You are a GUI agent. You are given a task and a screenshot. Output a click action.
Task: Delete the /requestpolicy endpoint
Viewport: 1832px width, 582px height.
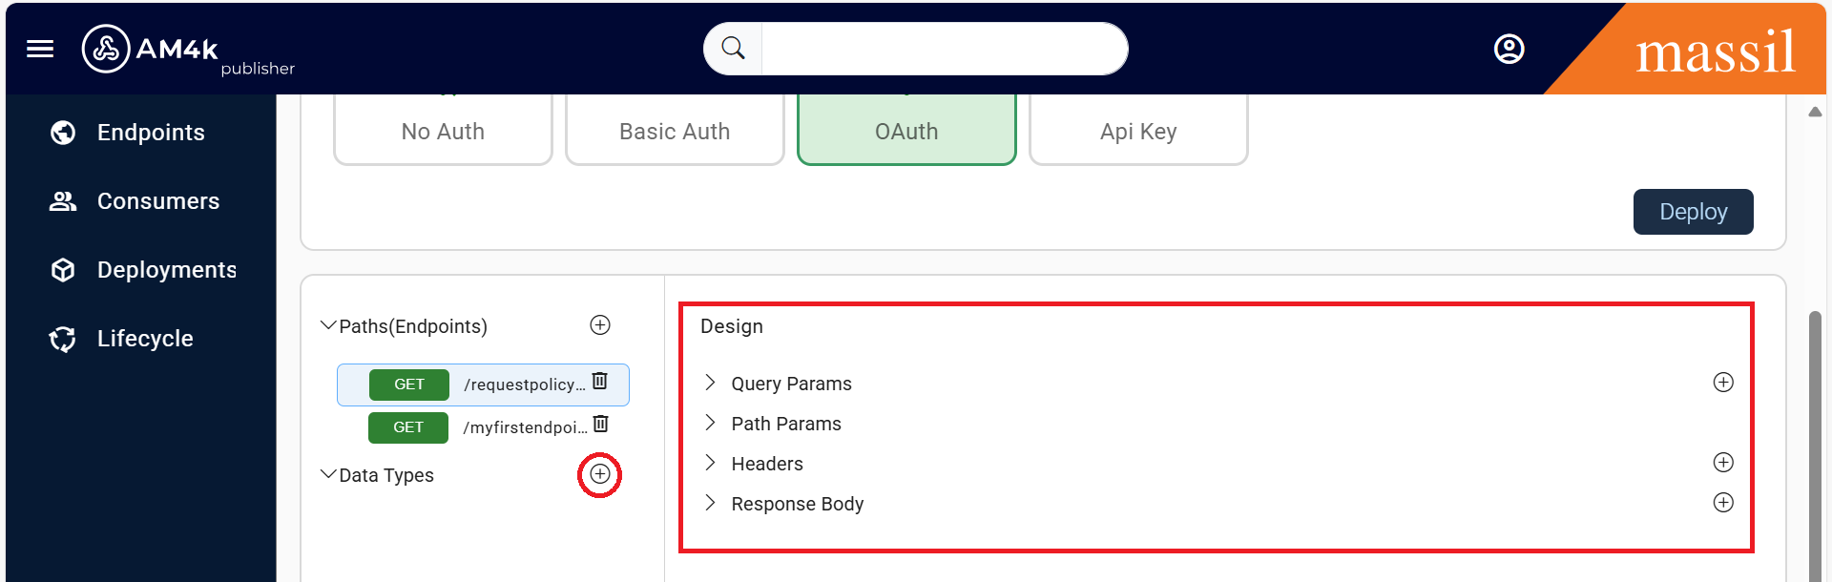point(600,382)
